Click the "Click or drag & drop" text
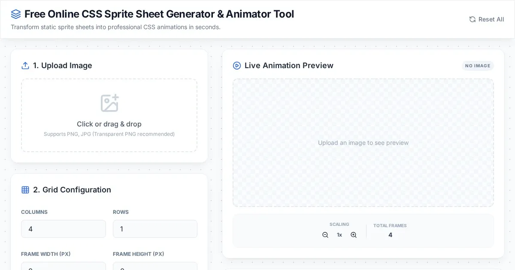515x270 pixels. [109, 124]
